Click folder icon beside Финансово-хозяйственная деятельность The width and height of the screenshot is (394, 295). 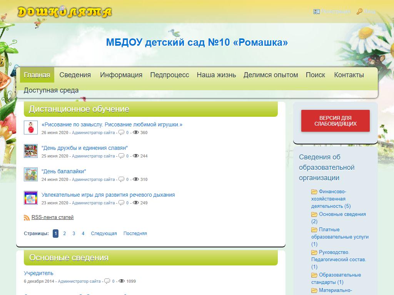coord(314,192)
